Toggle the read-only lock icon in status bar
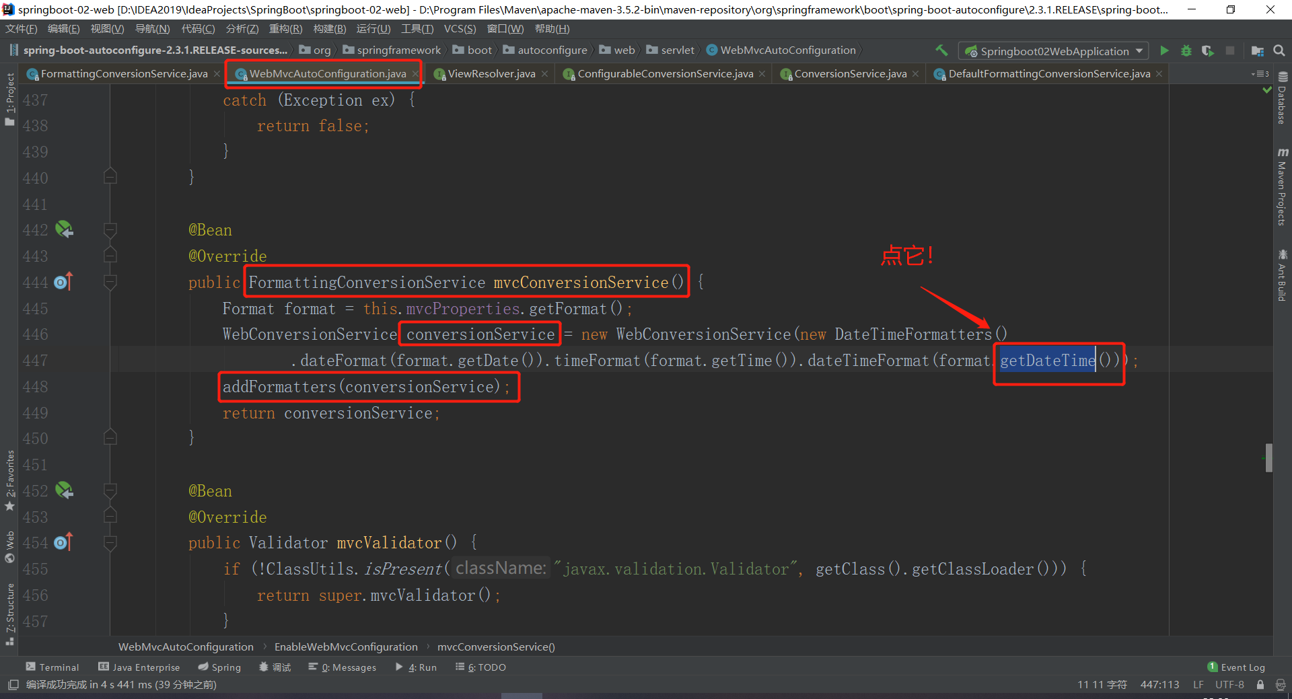Viewport: 1292px width, 699px height. click(1260, 685)
